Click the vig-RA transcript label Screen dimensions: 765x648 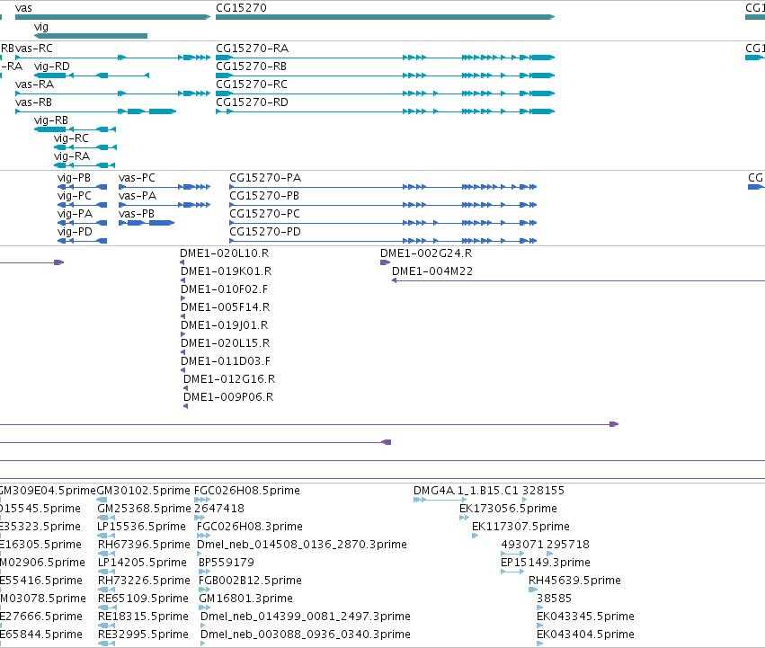[72, 156]
